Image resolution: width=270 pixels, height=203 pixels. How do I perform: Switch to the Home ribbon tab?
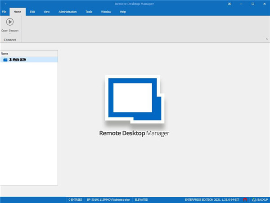click(x=18, y=12)
